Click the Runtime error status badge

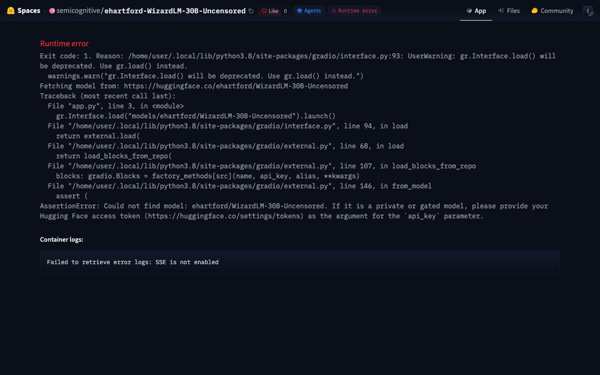pyautogui.click(x=355, y=11)
